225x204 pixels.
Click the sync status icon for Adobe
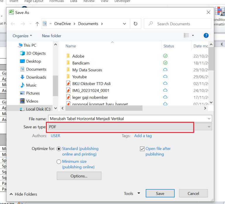click(x=165, y=56)
